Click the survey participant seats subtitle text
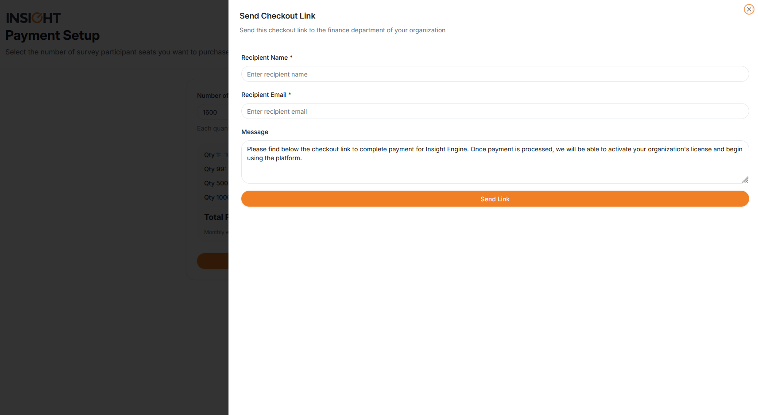The width and height of the screenshot is (758, 415). click(x=116, y=52)
